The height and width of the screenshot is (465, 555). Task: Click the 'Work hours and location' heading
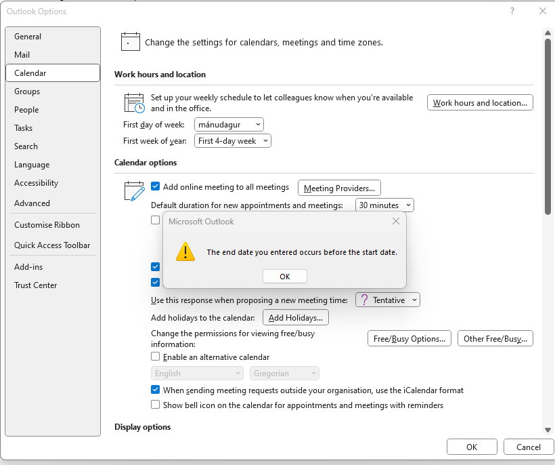[x=160, y=75]
